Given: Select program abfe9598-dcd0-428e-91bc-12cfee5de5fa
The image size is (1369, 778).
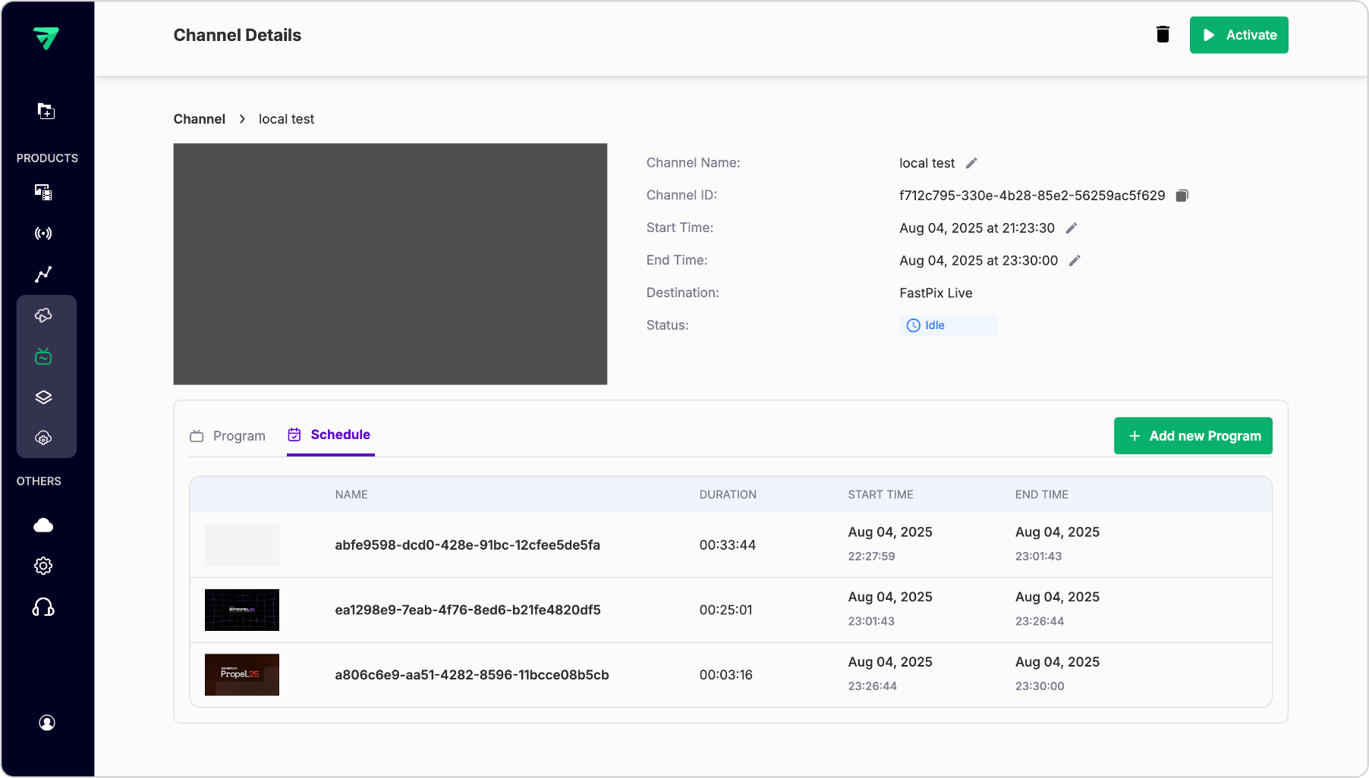Looking at the screenshot, I should click(467, 545).
